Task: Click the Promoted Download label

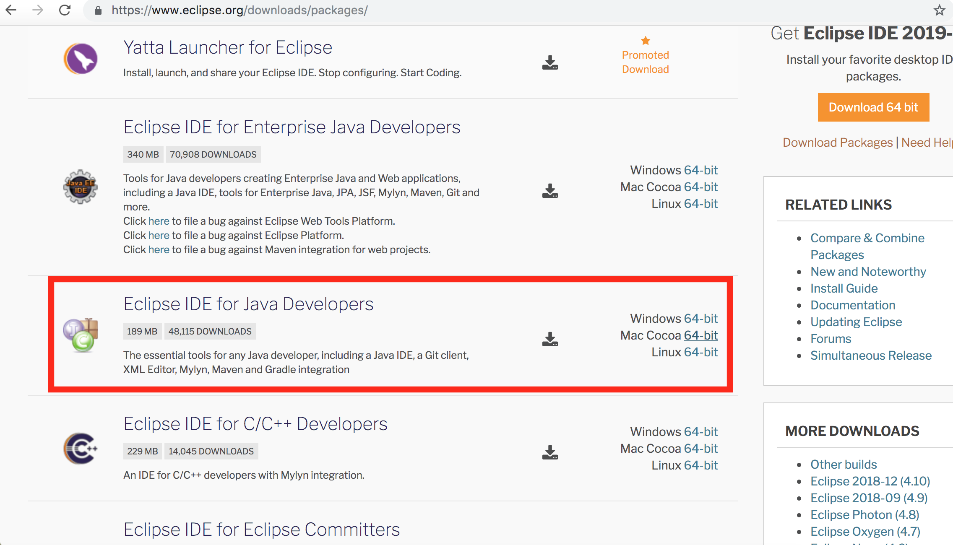Action: point(645,62)
